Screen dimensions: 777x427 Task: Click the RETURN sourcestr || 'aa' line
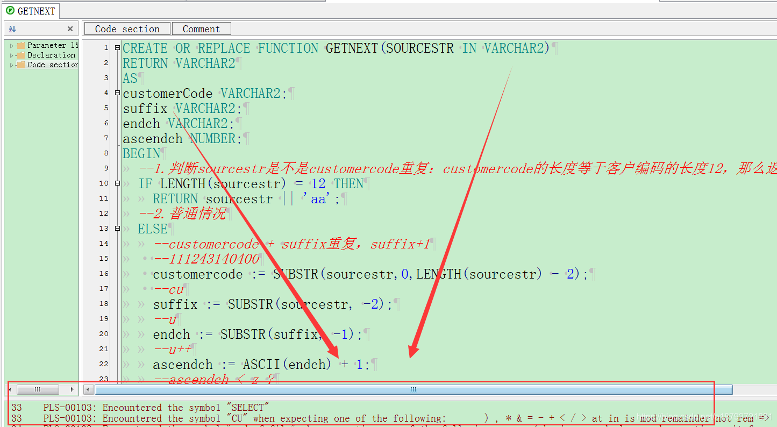point(247,199)
